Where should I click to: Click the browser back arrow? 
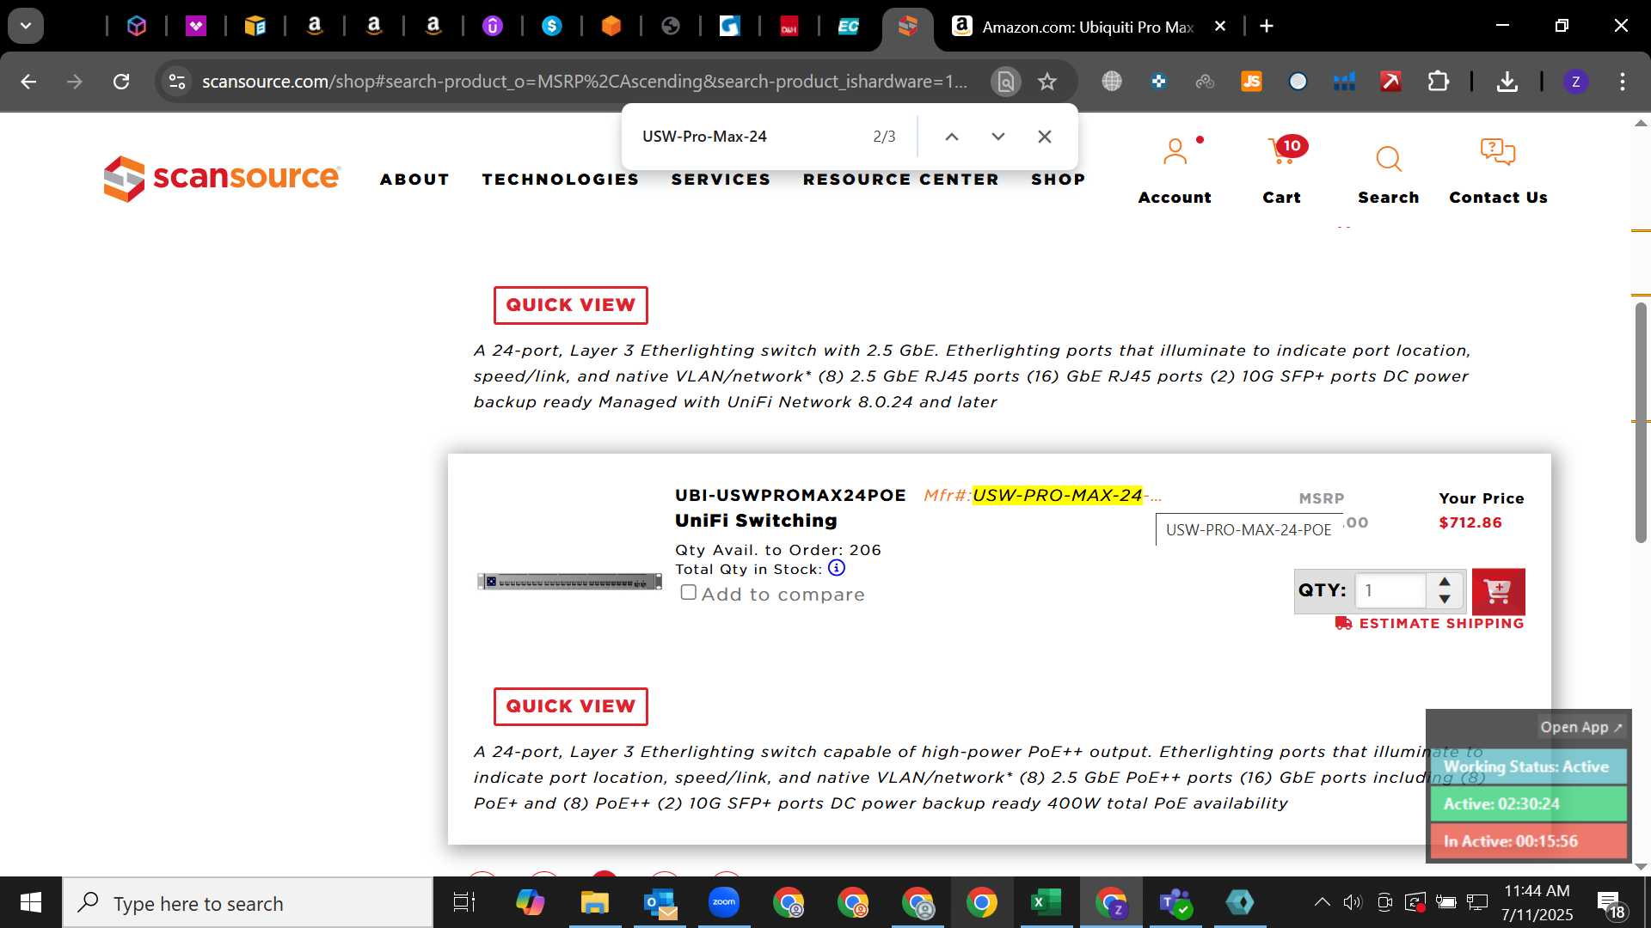(x=28, y=82)
